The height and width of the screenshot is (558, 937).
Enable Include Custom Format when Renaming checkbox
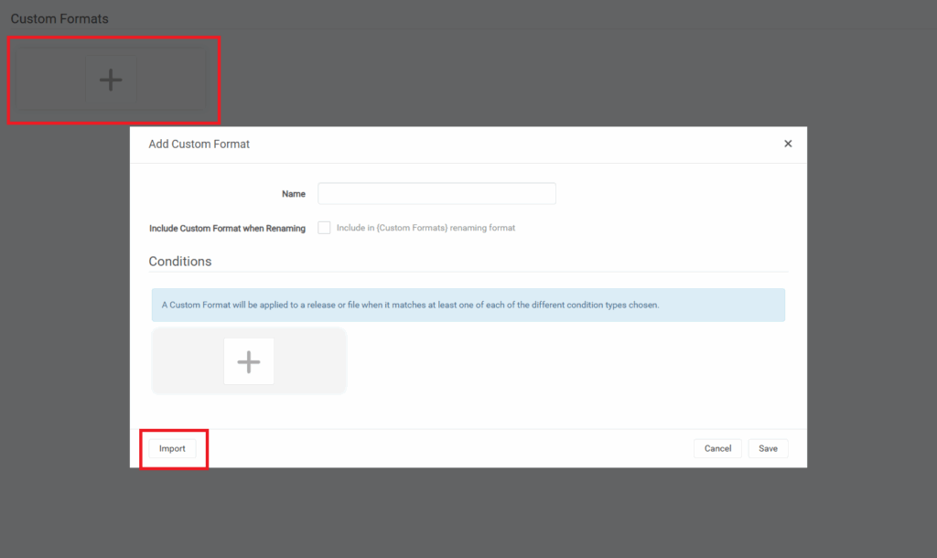coord(324,228)
